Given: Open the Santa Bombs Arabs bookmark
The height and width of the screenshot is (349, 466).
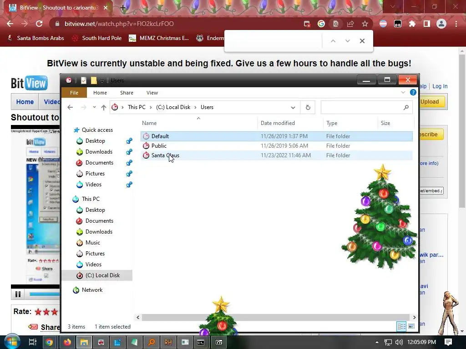Looking at the screenshot, I should point(35,38).
